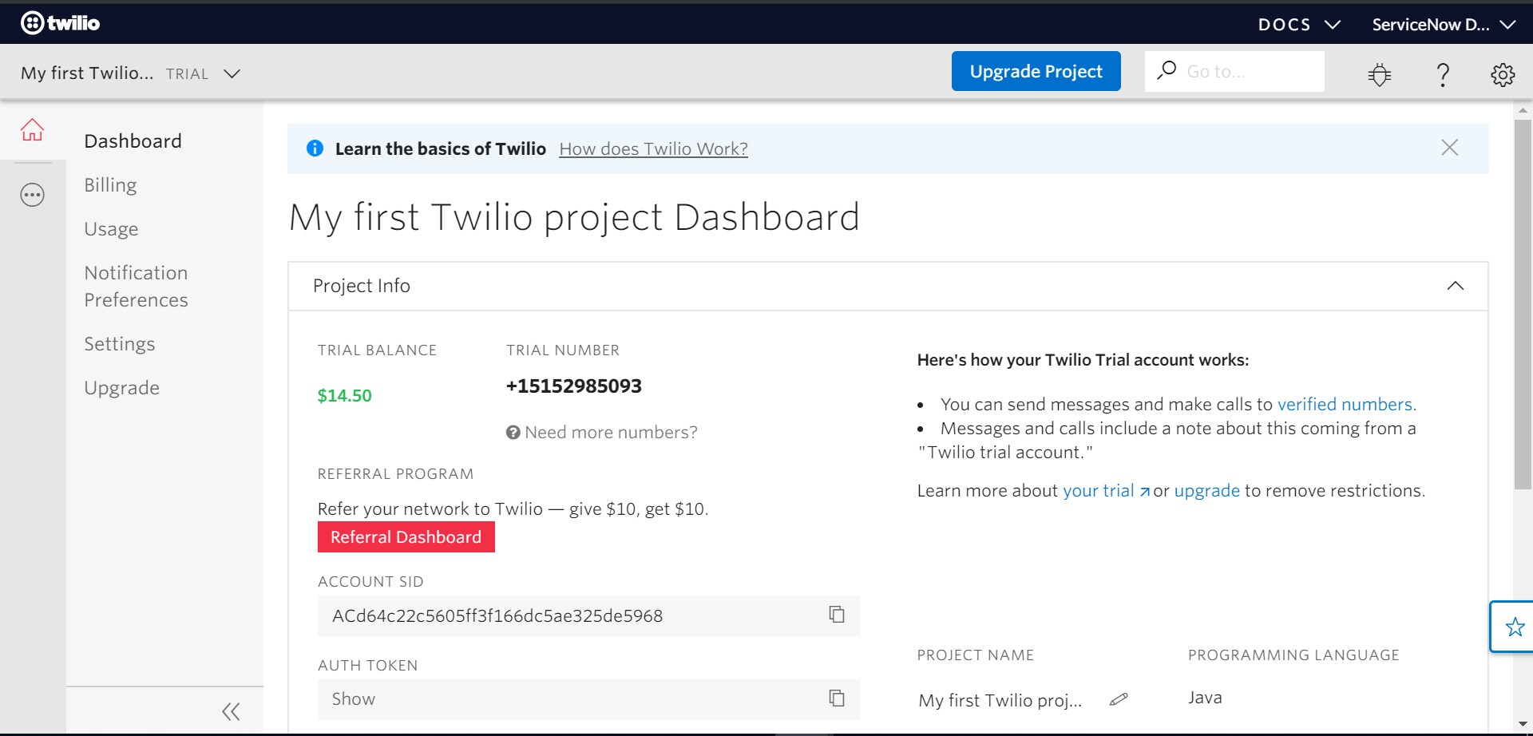
Task: Dismiss the Learn the basics banner
Action: 1449,148
